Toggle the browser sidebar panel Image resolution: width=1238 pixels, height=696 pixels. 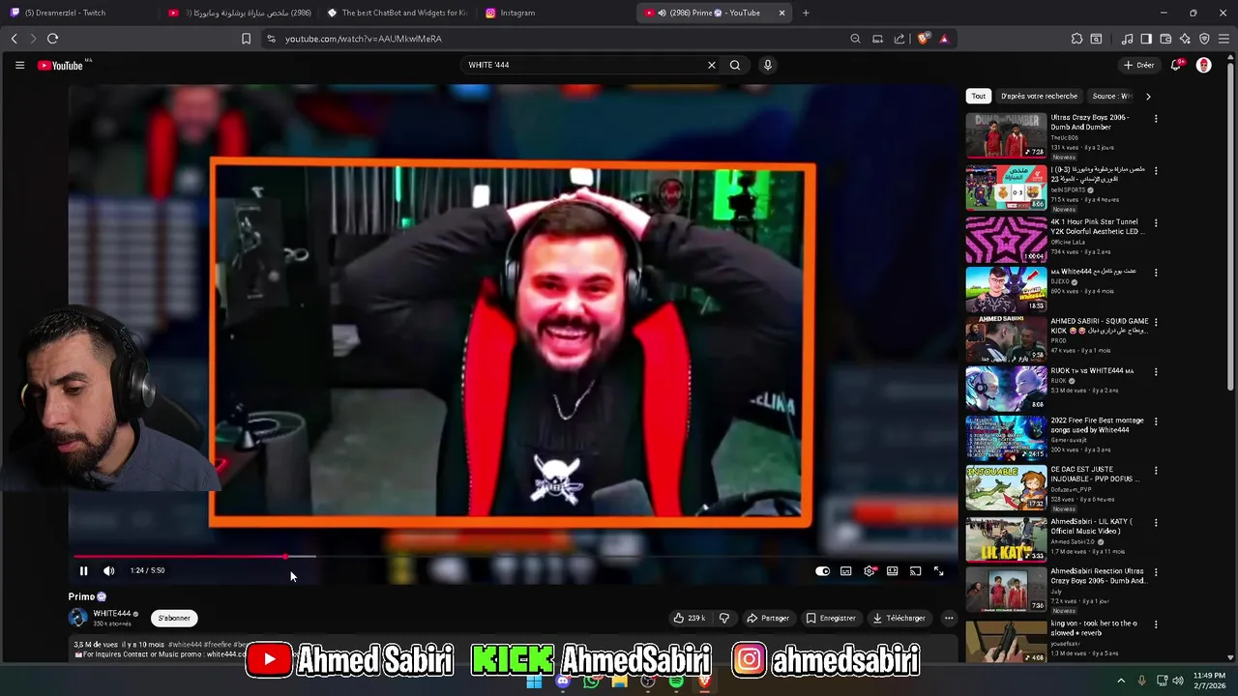click(x=1146, y=39)
